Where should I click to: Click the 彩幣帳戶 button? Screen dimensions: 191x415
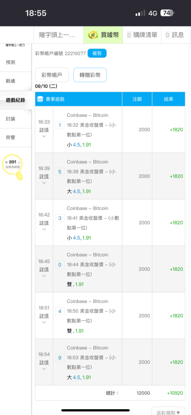tap(52, 75)
